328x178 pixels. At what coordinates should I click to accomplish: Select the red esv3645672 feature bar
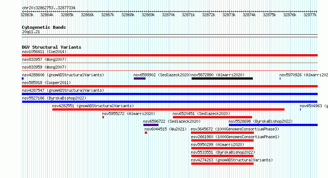pos(222,133)
